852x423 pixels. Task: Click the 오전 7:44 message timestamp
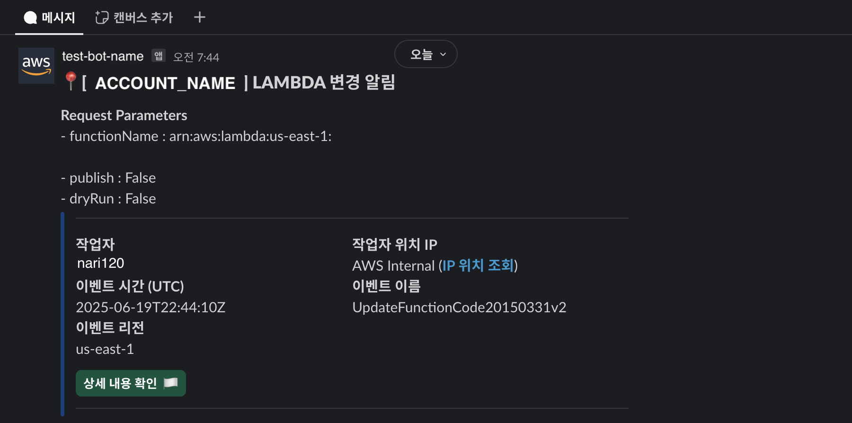tap(196, 57)
